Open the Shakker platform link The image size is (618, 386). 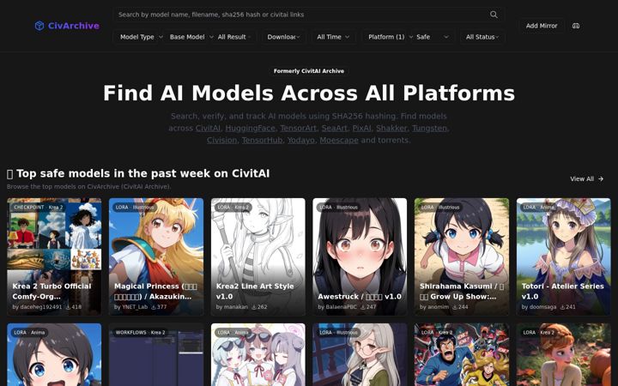pyautogui.click(x=391, y=129)
